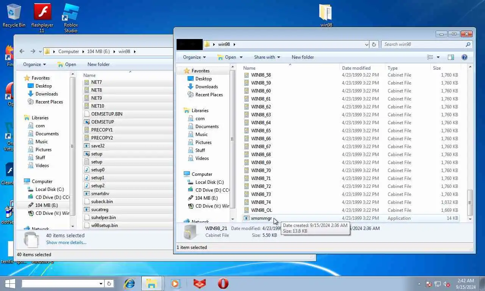
Task: Expand the taskbar address box dropdown
Action: (101, 283)
